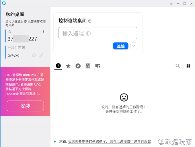Refresh the one-time password

coord(34,55)
